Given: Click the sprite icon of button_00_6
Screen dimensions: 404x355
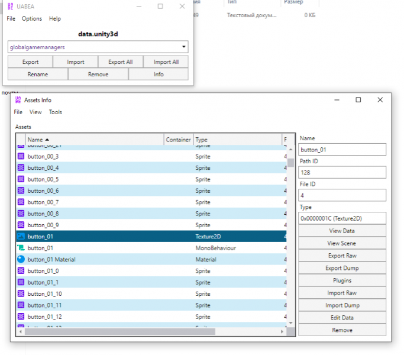Looking at the screenshot, I should click(21, 191).
